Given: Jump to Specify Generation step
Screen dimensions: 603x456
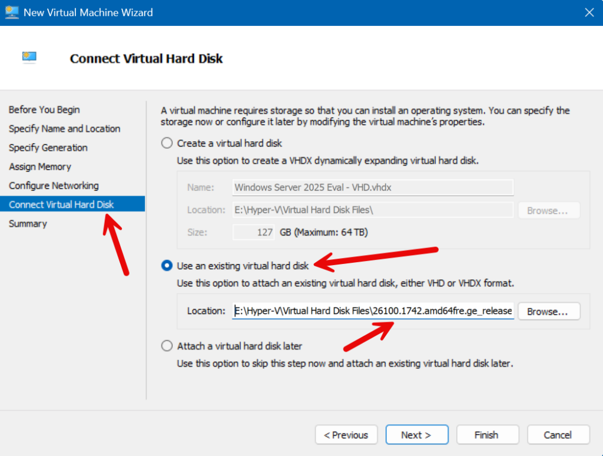Looking at the screenshot, I should [x=48, y=147].
